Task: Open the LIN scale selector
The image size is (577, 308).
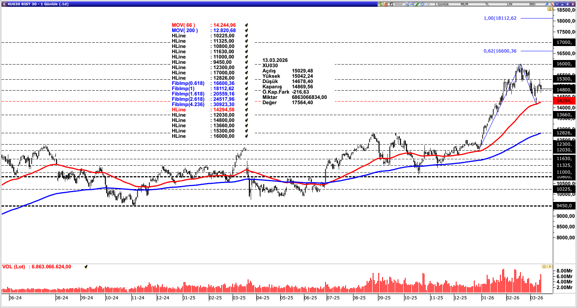Action: click(x=509, y=4)
